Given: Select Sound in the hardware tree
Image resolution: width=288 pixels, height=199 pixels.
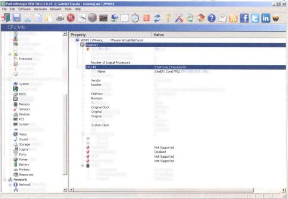Looking at the screenshot, I should [x=23, y=139].
